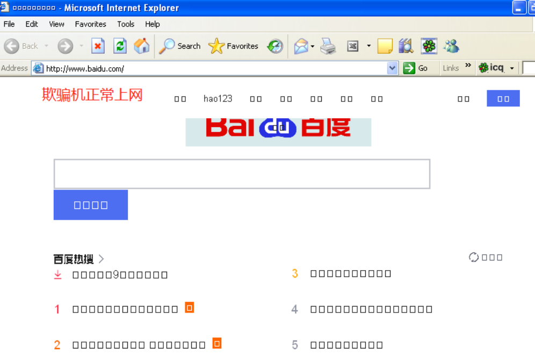
Task: Click the Back arrow button
Action: point(12,46)
